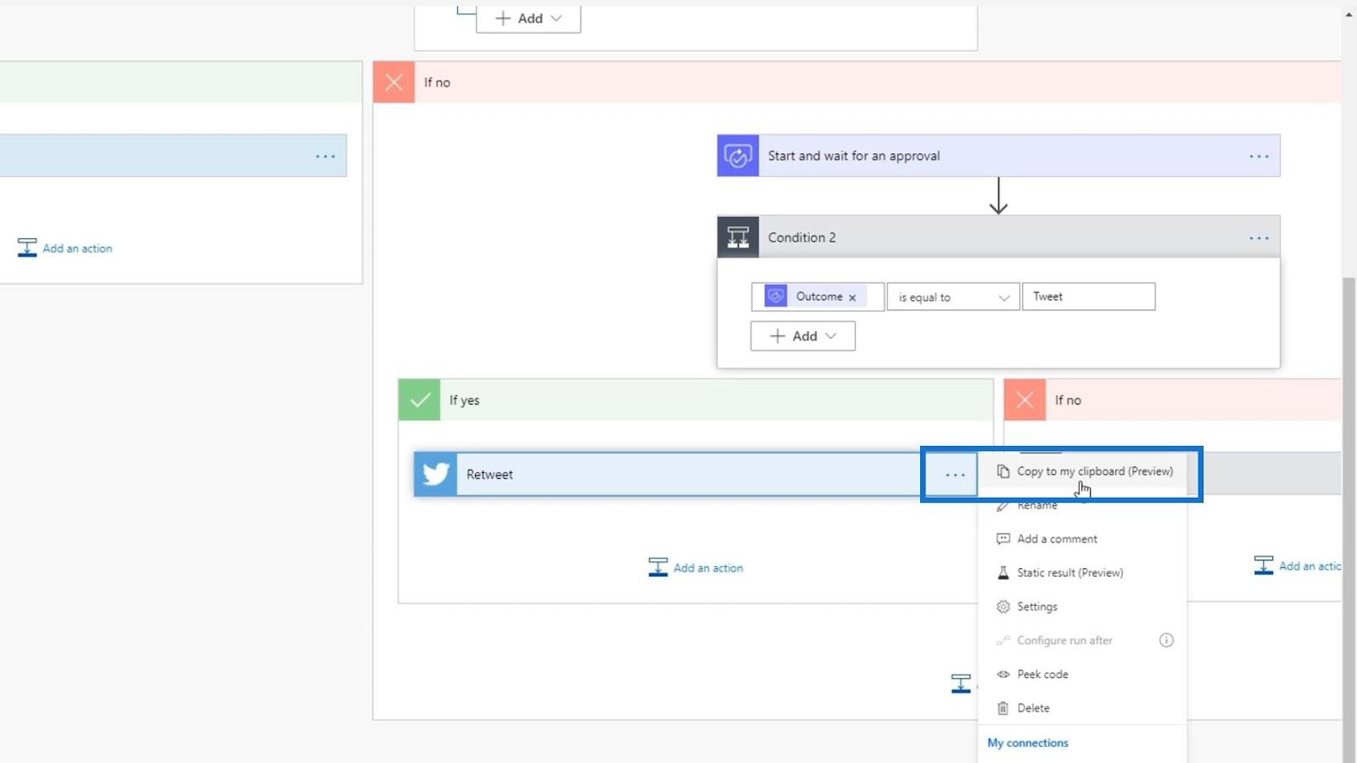Open Settings from the context menu
Image resolution: width=1357 pixels, height=763 pixels.
pyautogui.click(x=1083, y=607)
